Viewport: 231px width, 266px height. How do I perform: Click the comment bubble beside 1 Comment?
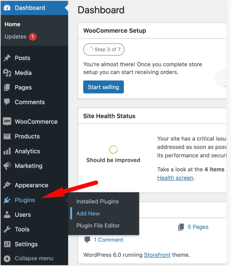tap(87, 240)
